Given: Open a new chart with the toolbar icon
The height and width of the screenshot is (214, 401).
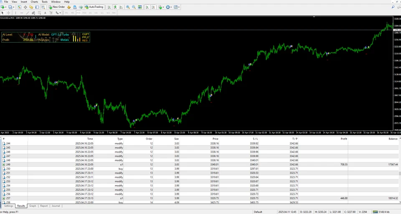Looking at the screenshot, I should coord(3,7).
